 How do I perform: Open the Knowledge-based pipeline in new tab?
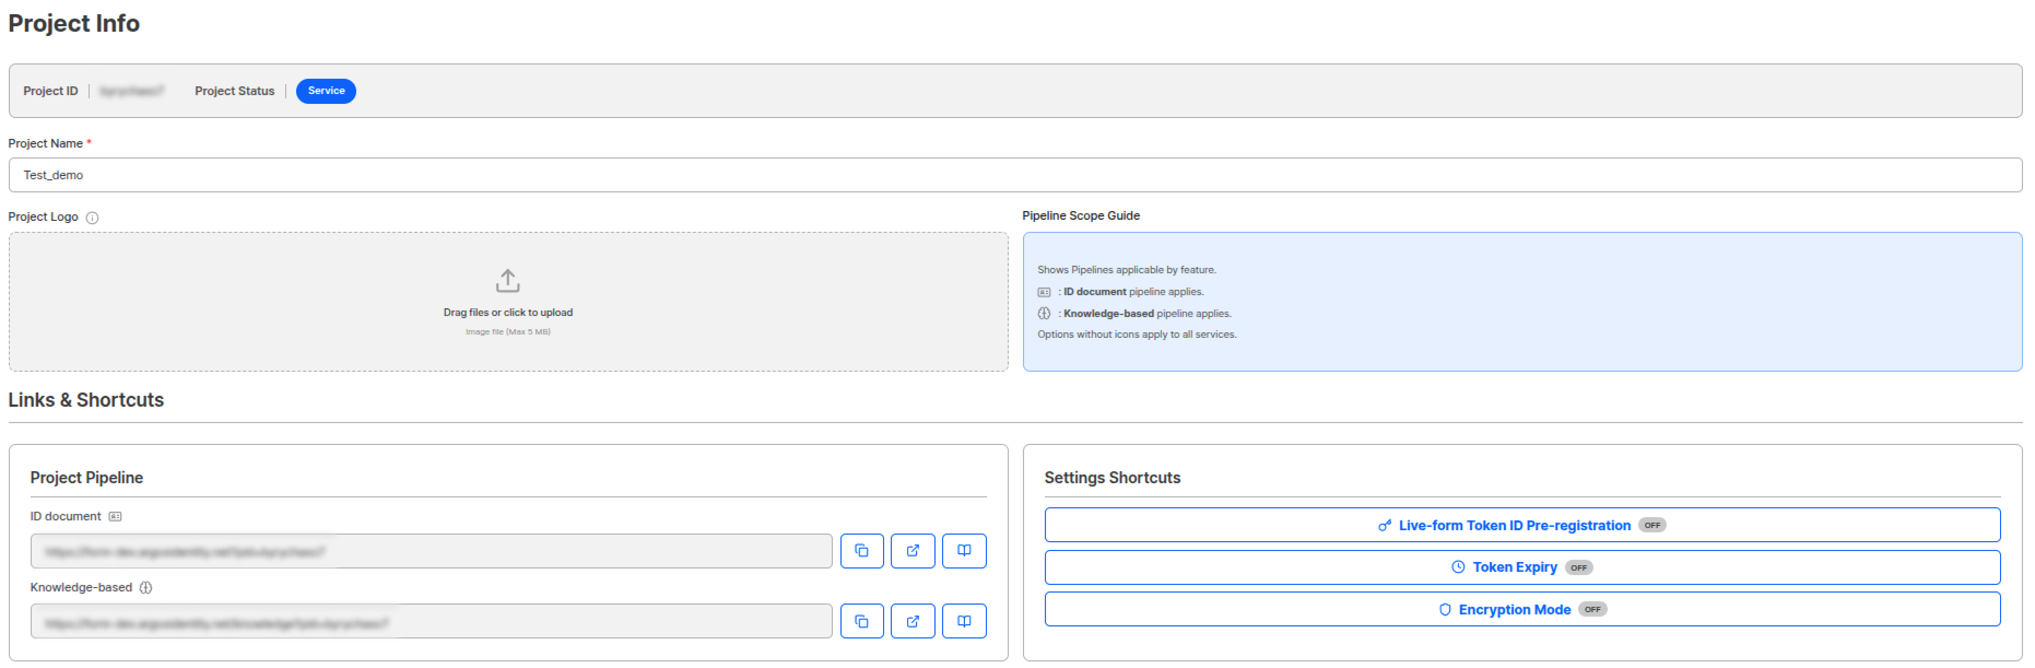coord(913,620)
